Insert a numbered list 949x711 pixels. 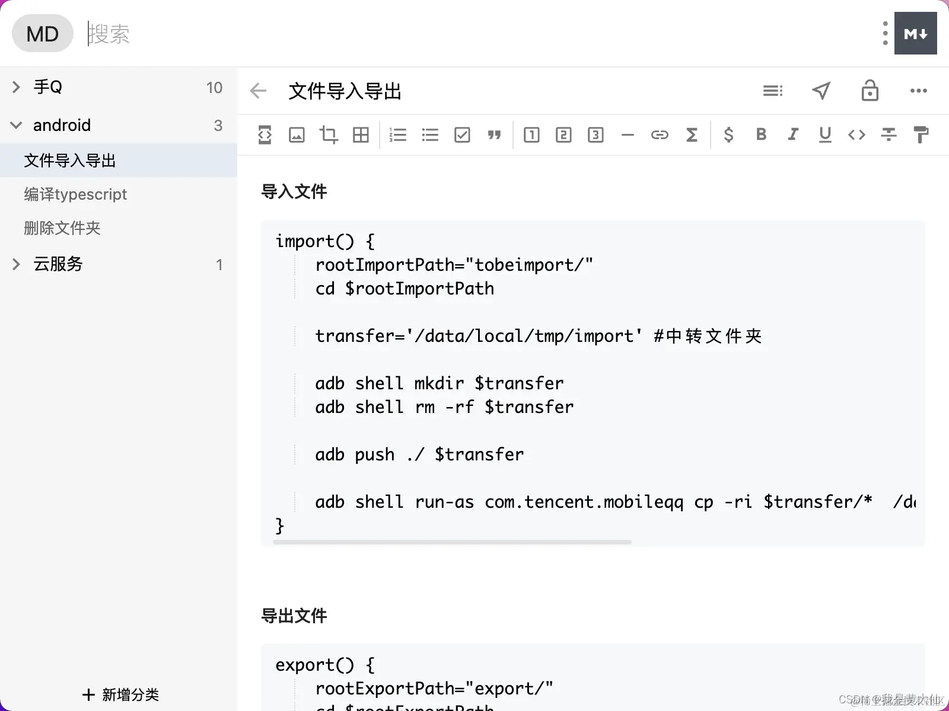click(x=397, y=135)
